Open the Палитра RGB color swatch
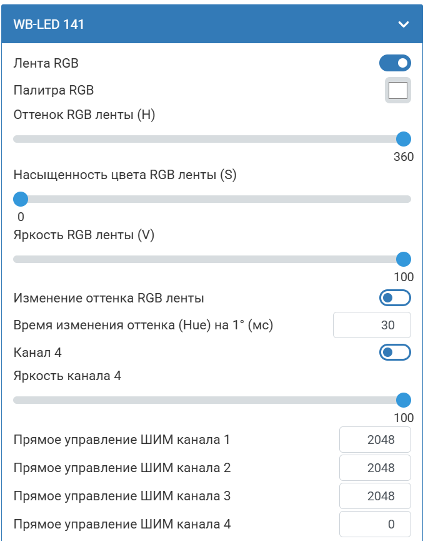This screenshot has width=428, height=541. pos(398,91)
